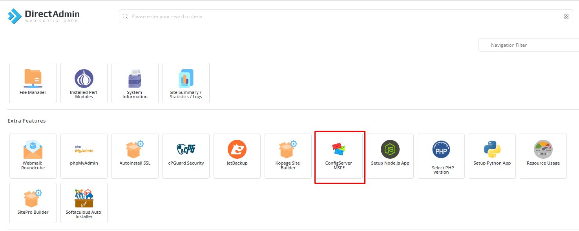Open Site Summary / Statistics / Logs icon

coord(186,78)
